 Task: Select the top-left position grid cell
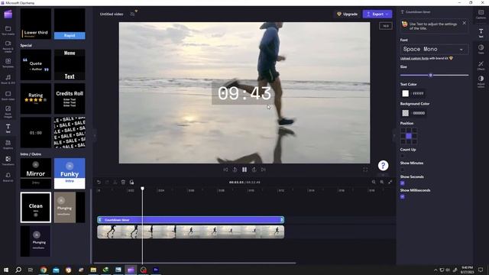click(x=403, y=131)
